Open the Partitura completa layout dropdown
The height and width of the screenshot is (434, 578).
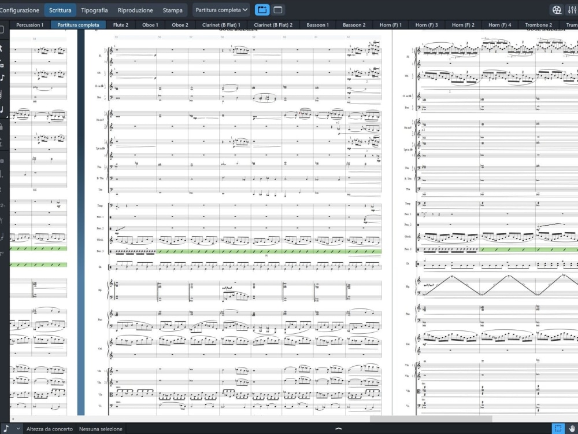coord(221,10)
